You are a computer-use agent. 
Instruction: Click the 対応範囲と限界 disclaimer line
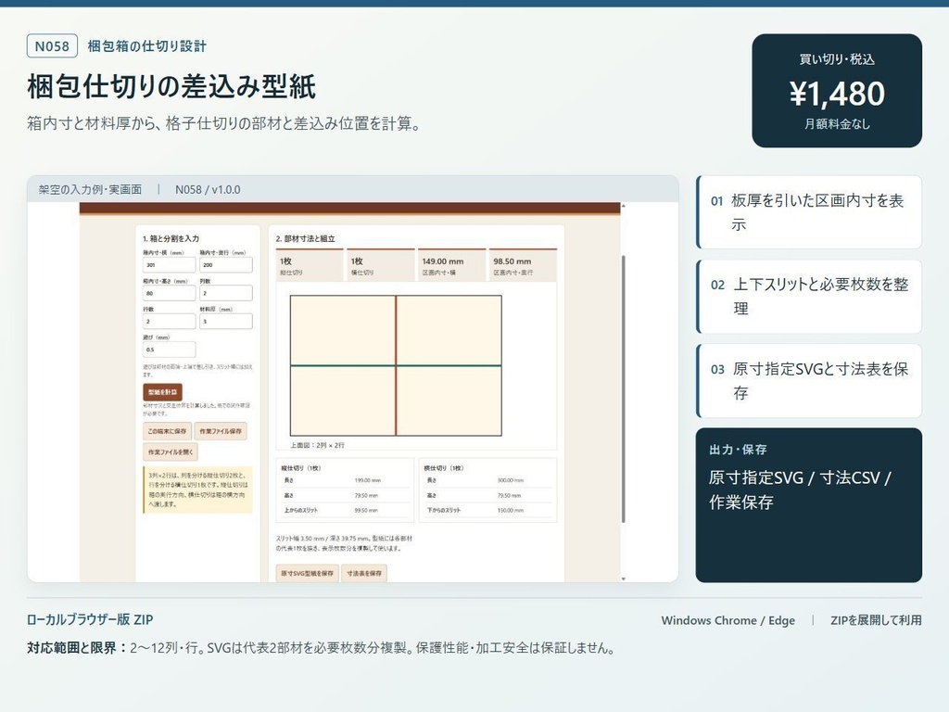click(x=322, y=648)
